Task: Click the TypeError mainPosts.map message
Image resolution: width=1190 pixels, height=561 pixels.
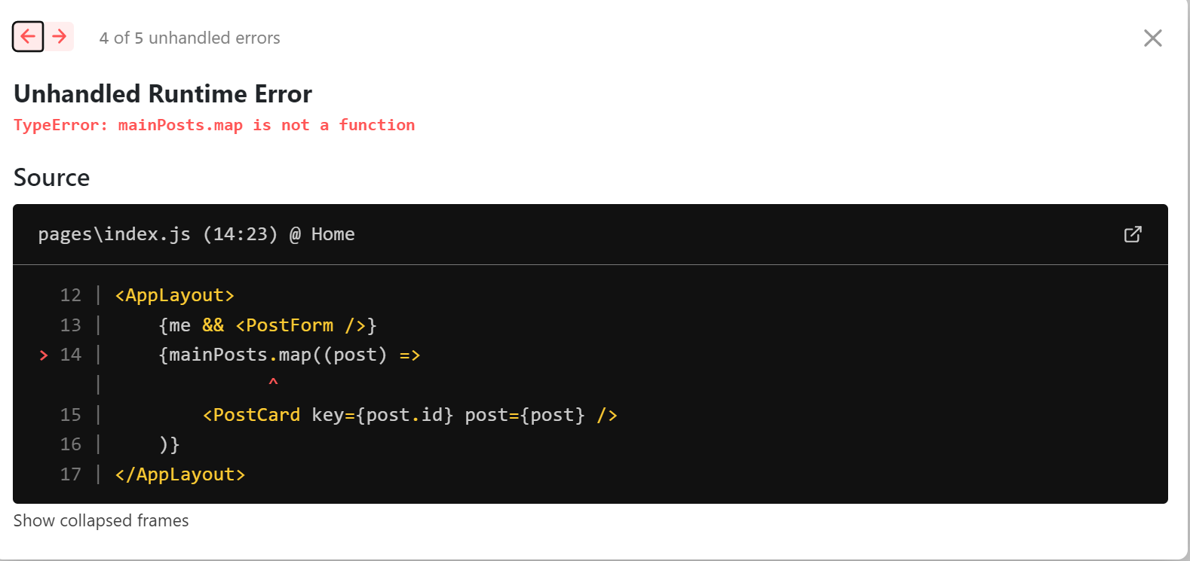Action: point(214,125)
